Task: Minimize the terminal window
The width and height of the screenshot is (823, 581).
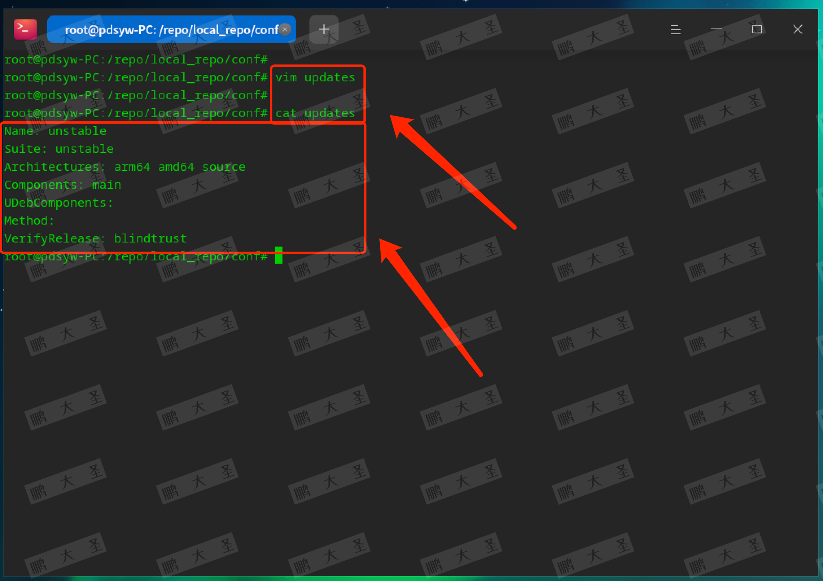Action: (x=716, y=29)
